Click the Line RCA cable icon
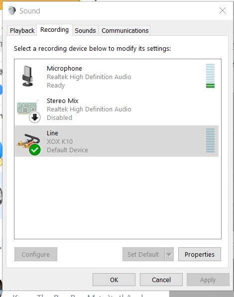 28,141
